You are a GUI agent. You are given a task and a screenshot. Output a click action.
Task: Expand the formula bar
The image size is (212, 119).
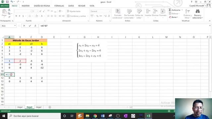coord(210,25)
